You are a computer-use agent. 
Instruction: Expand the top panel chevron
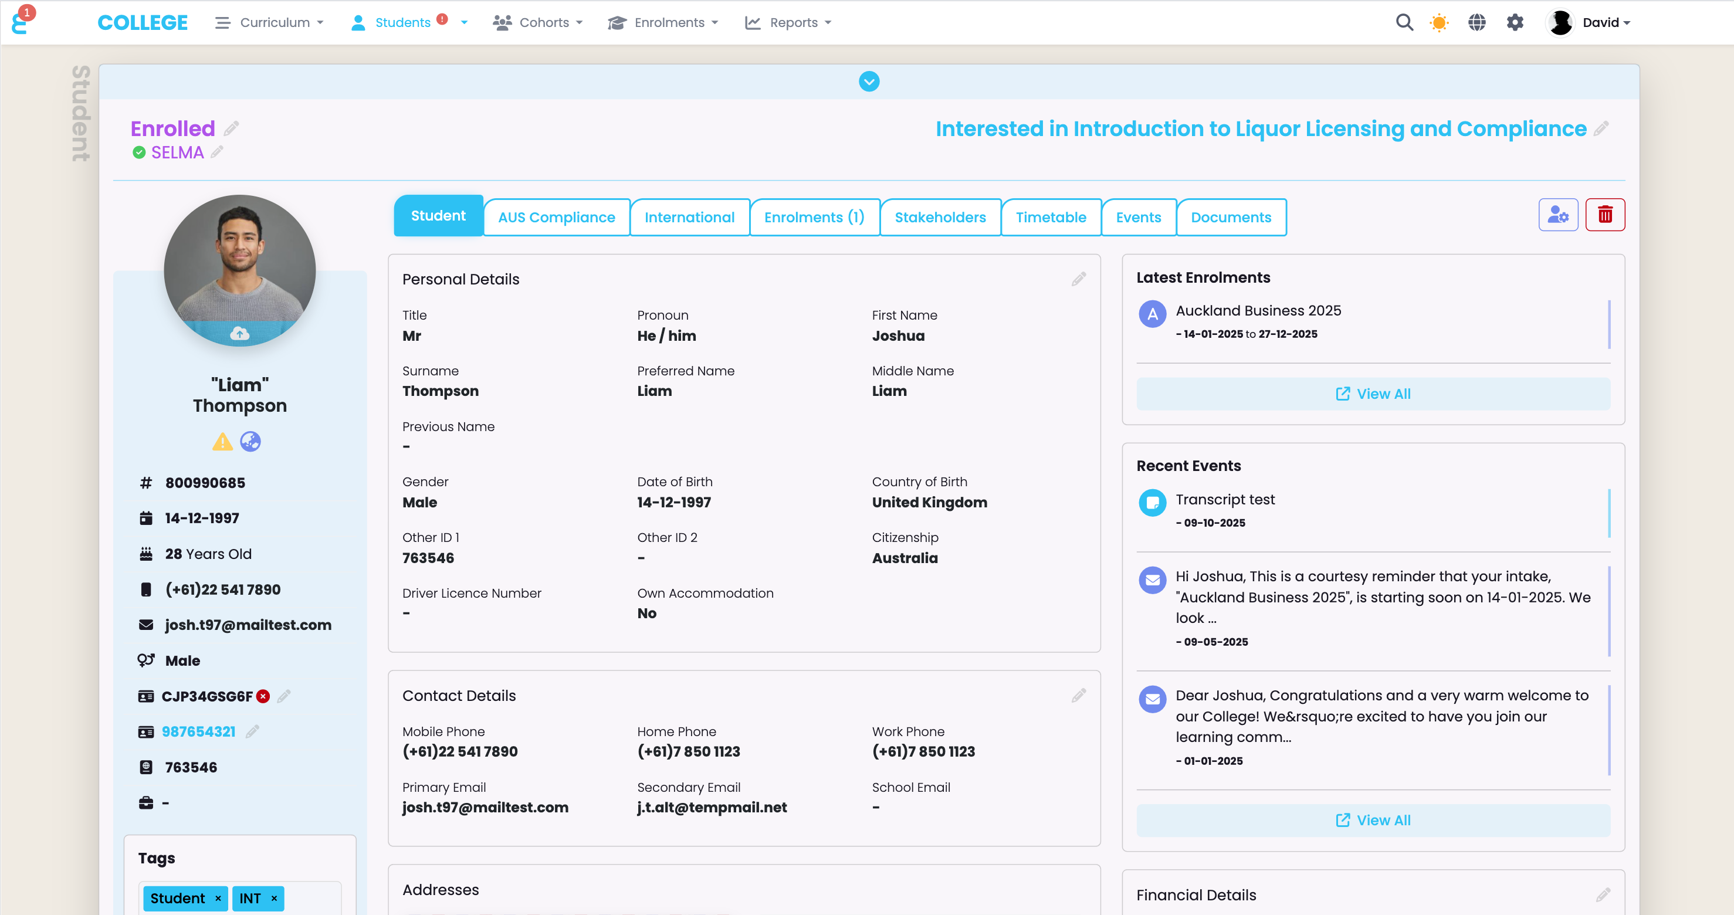point(868,82)
